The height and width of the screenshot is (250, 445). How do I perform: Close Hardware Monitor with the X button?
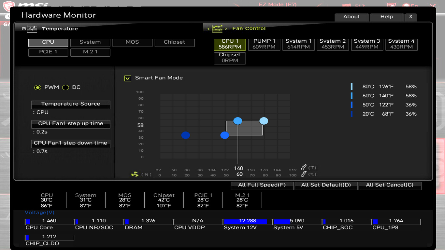(x=411, y=17)
